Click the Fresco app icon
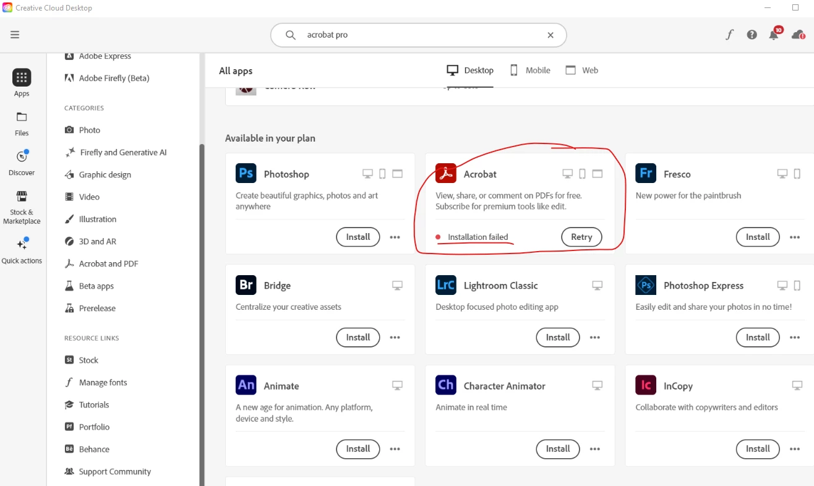 click(x=646, y=173)
